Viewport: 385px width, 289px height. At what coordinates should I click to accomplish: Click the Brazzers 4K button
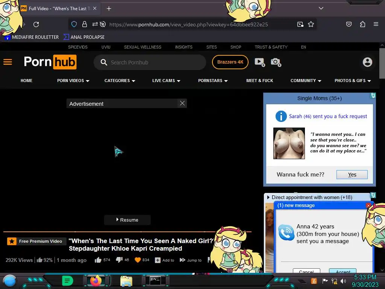[x=230, y=62]
